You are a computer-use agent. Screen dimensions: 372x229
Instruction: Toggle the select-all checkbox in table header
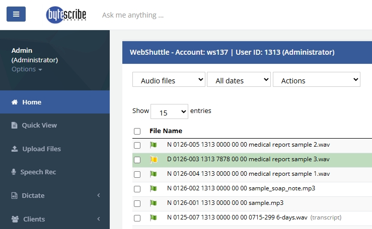coord(137,131)
